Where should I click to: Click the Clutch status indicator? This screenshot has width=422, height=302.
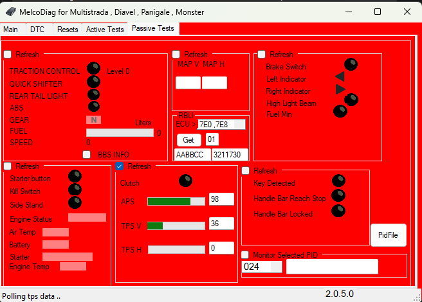185,181
